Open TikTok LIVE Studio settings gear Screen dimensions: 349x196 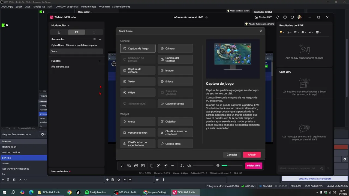[292, 17]
